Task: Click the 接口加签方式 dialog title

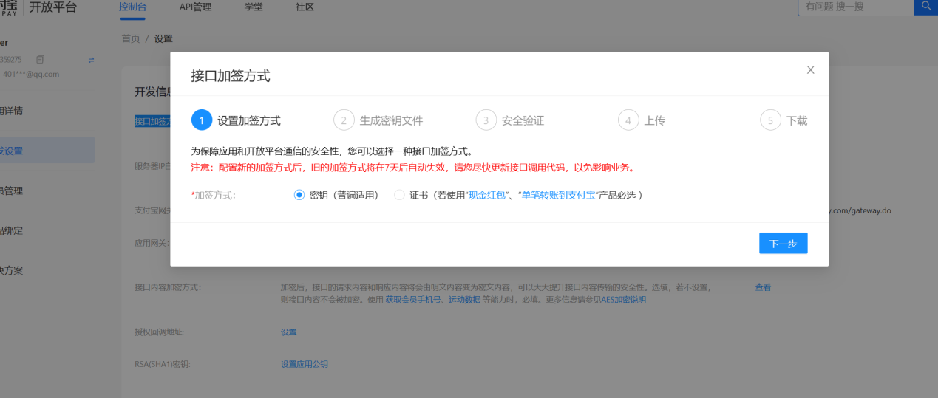Action: pos(231,76)
